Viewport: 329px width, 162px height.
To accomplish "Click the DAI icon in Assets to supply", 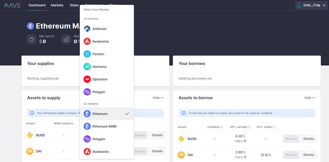I will [30, 151].
